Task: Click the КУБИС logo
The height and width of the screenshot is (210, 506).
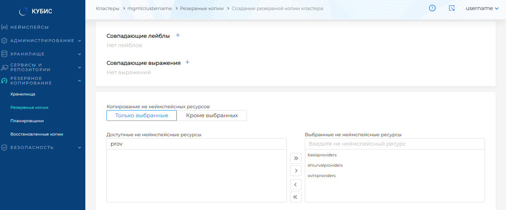Action: [36, 11]
